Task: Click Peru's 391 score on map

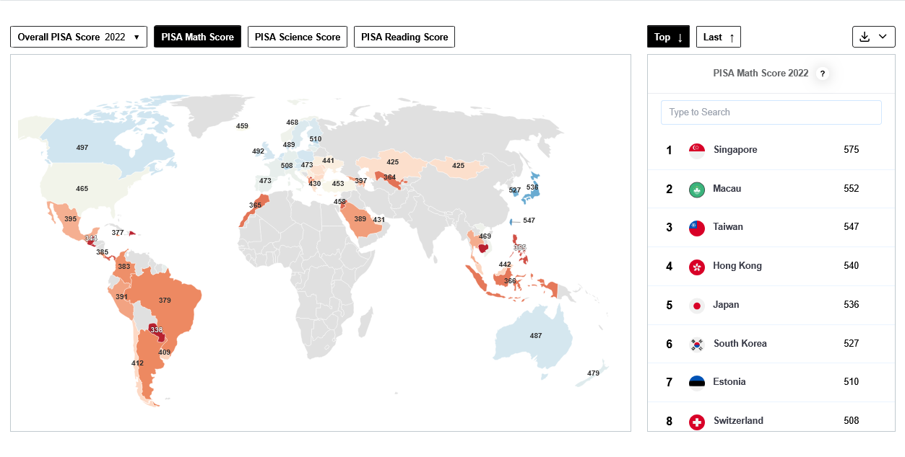Action: click(x=121, y=296)
